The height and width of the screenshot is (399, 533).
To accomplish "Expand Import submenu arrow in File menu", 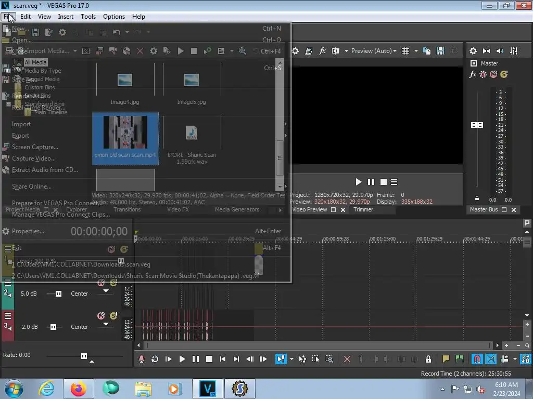I will click(x=286, y=124).
